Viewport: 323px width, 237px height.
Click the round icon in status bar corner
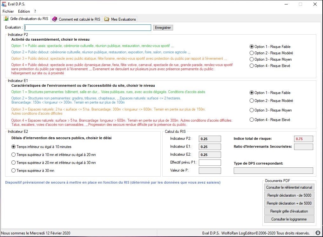(x=318, y=233)
